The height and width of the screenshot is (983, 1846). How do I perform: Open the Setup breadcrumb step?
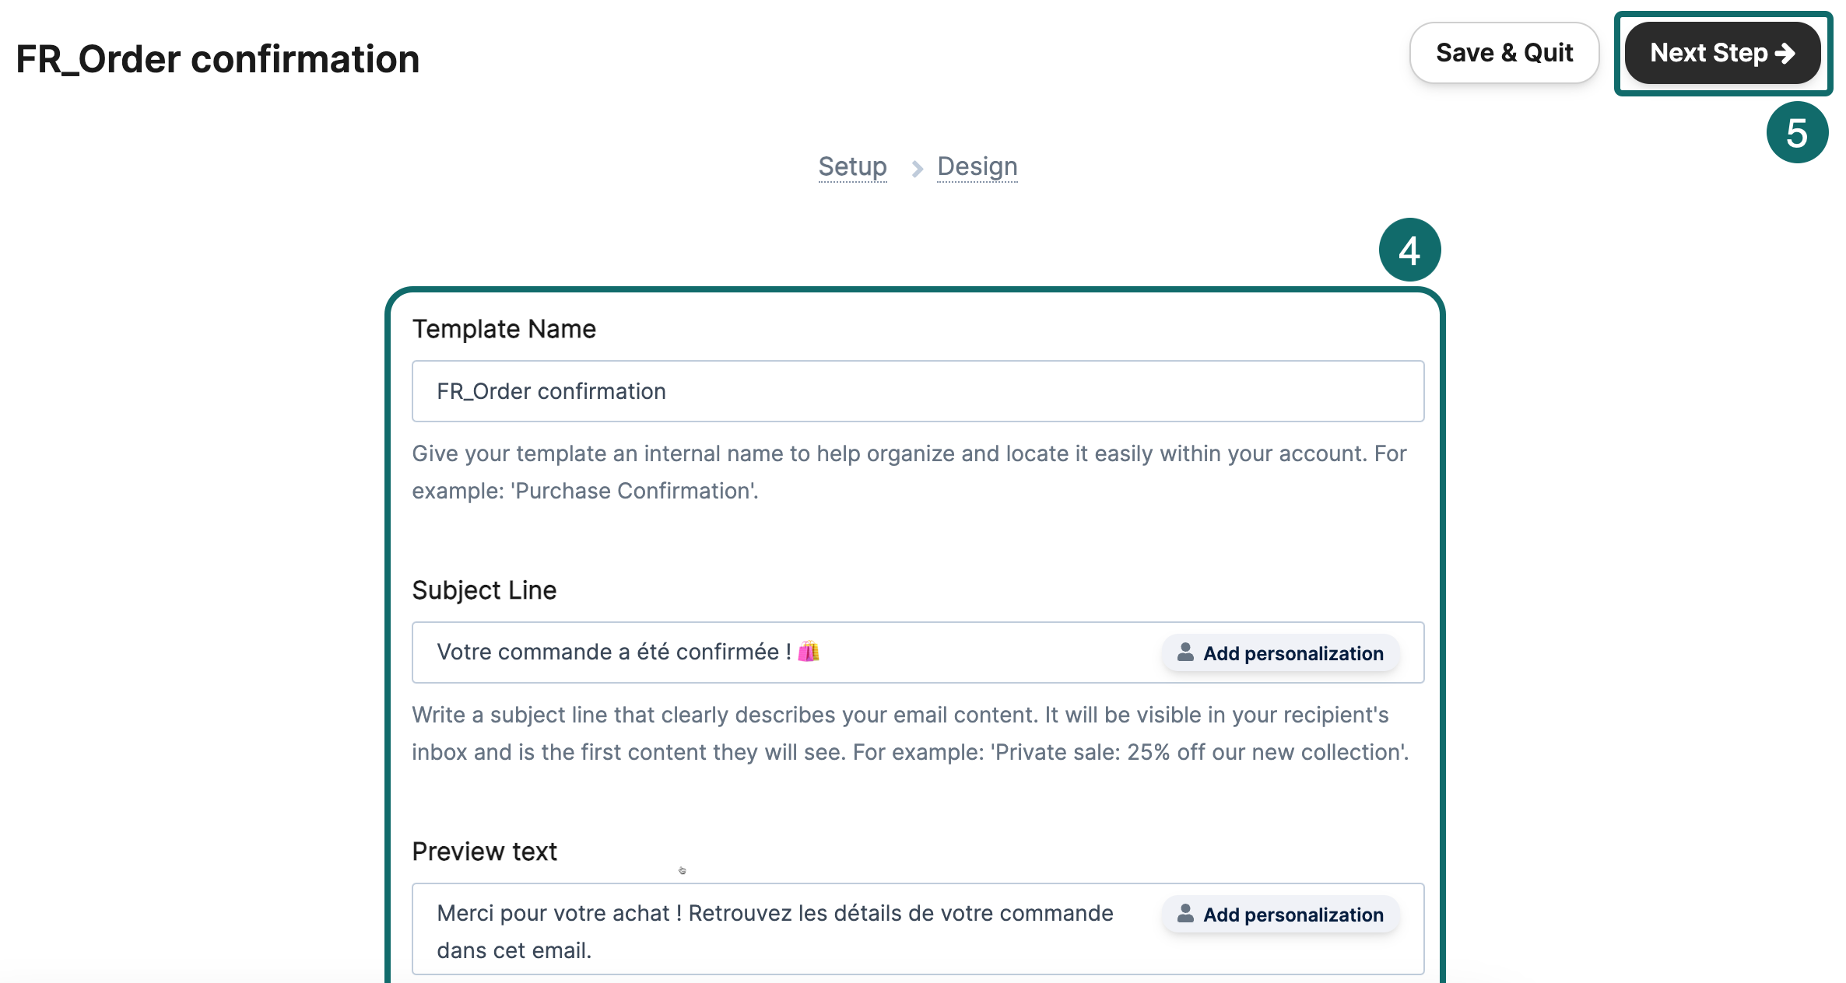coord(852,166)
